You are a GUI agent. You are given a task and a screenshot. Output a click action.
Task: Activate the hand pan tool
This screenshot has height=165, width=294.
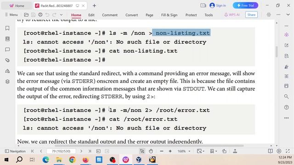click(x=151, y=151)
